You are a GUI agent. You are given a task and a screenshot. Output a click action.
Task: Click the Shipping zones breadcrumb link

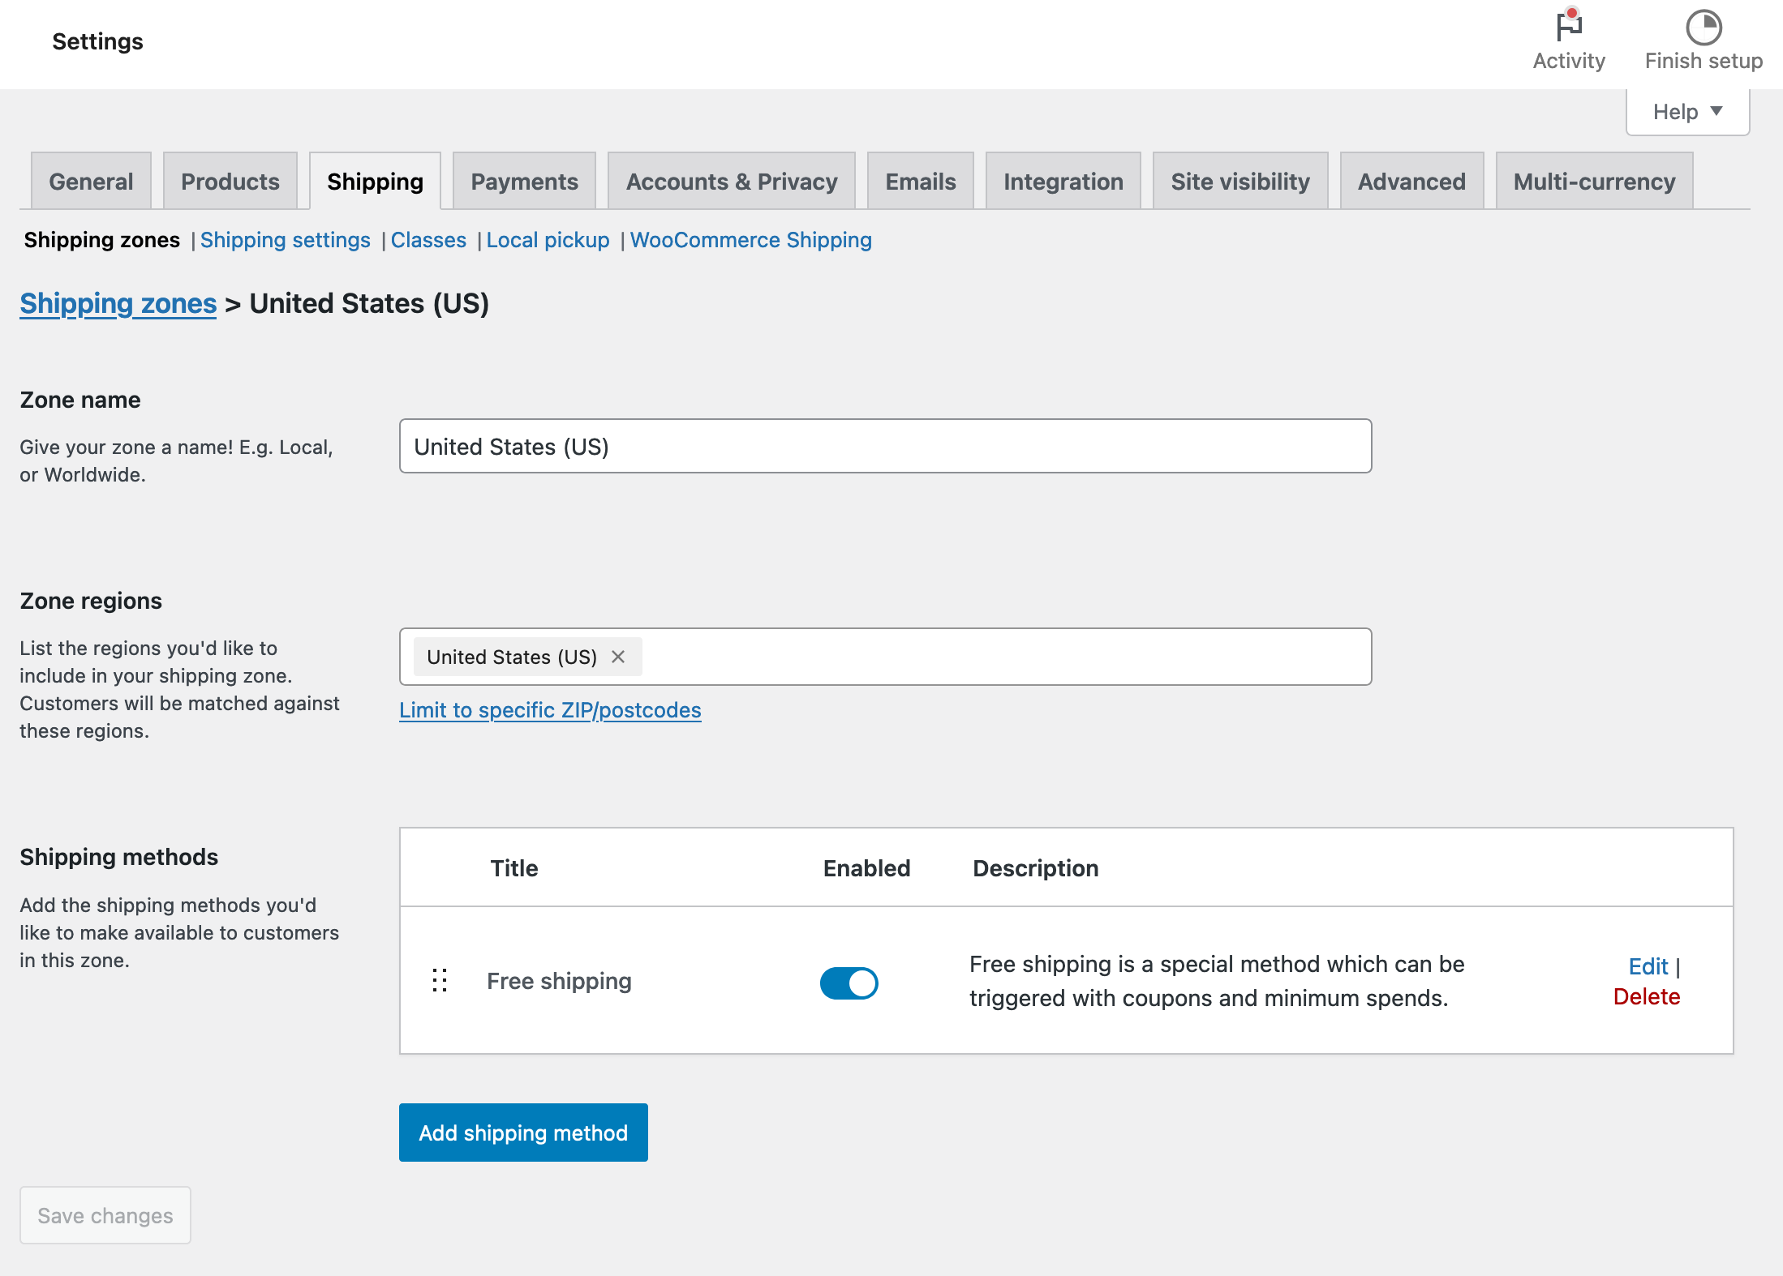click(x=117, y=303)
